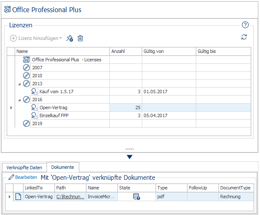Click the Open-Vertrag LinkedTo cell in documents
This screenshot has height=215, width=260.
(39, 197)
